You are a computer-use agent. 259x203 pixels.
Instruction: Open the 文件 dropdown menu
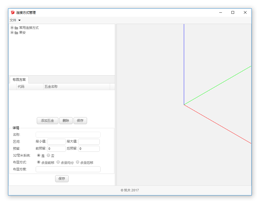(15, 20)
